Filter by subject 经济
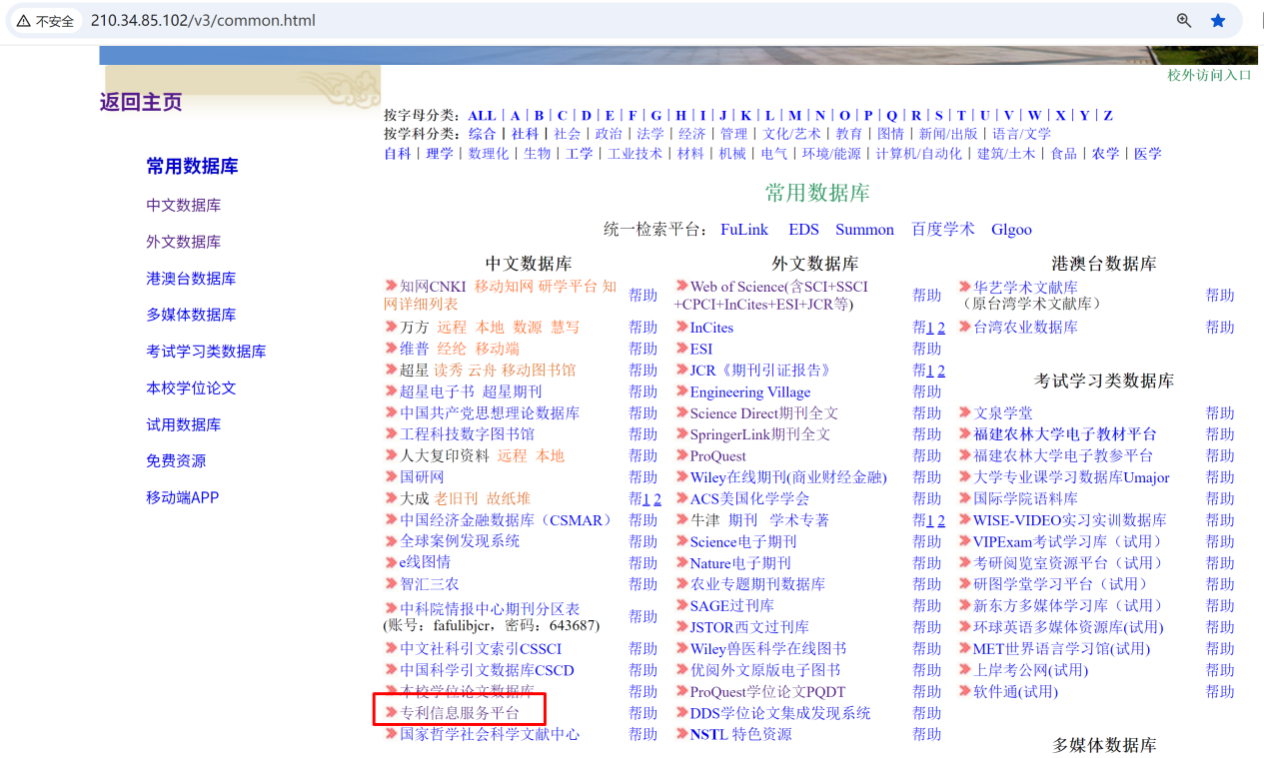Image resolution: width=1264 pixels, height=758 pixels. 692,134
